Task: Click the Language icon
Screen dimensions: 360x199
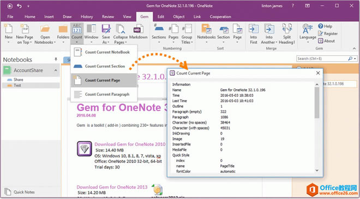Action: [x=308, y=29]
